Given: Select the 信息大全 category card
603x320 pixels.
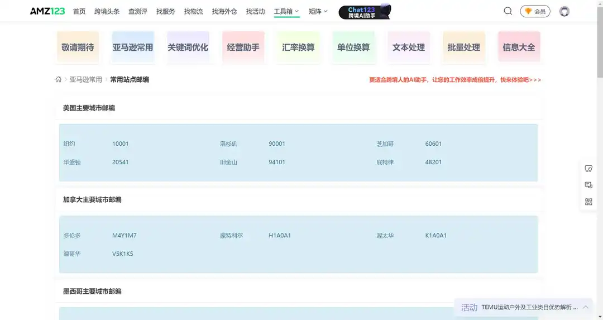Looking at the screenshot, I should point(519,47).
